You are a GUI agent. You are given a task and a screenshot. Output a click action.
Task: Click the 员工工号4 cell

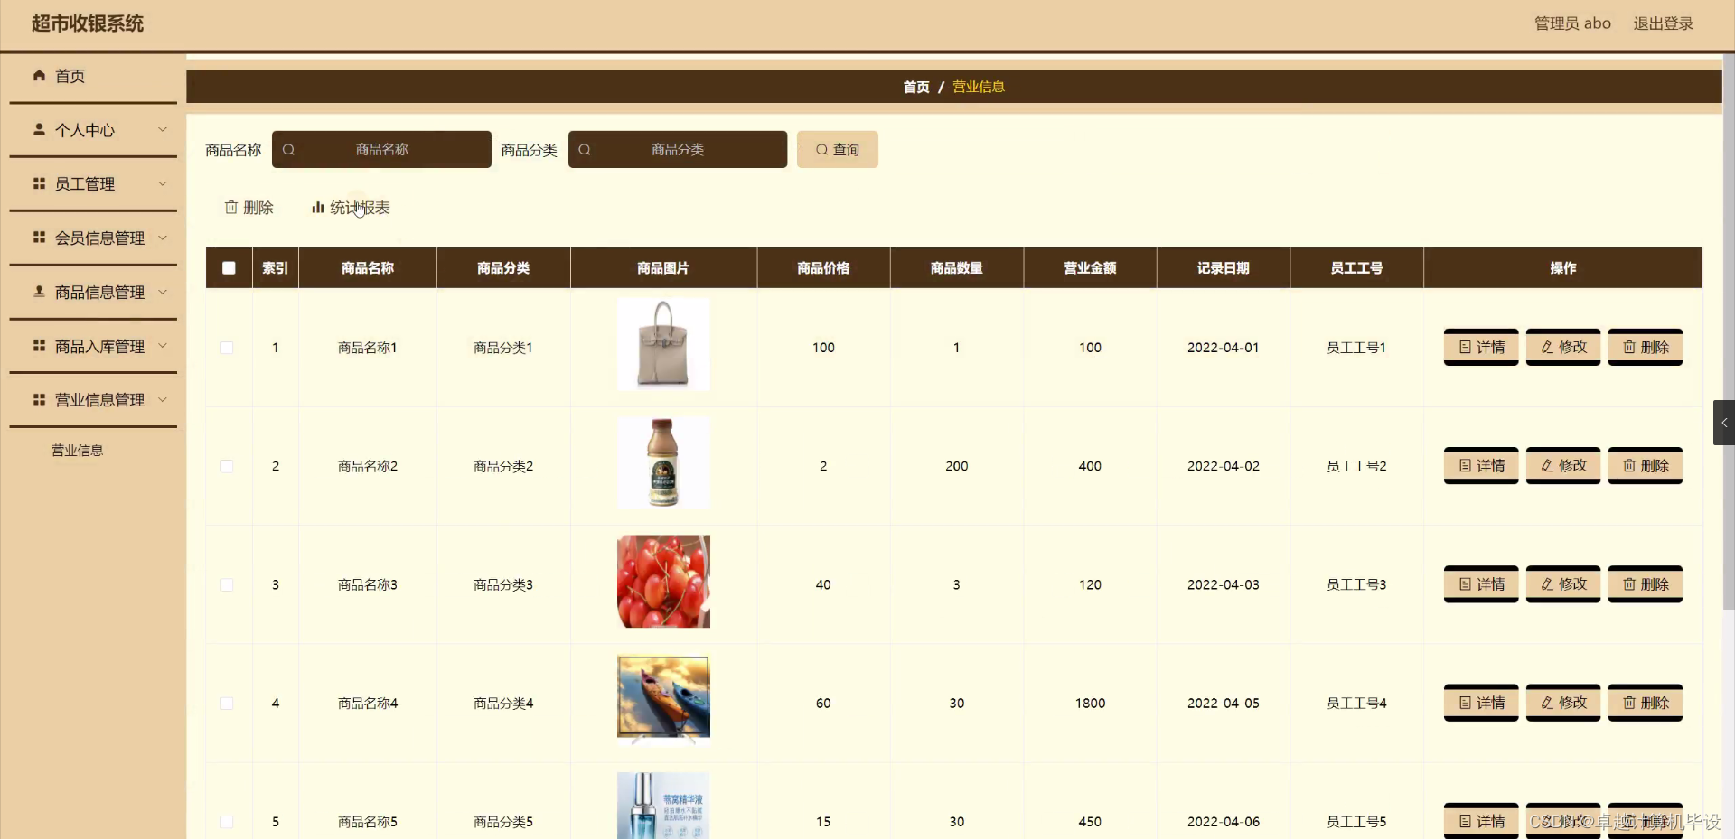1356,703
